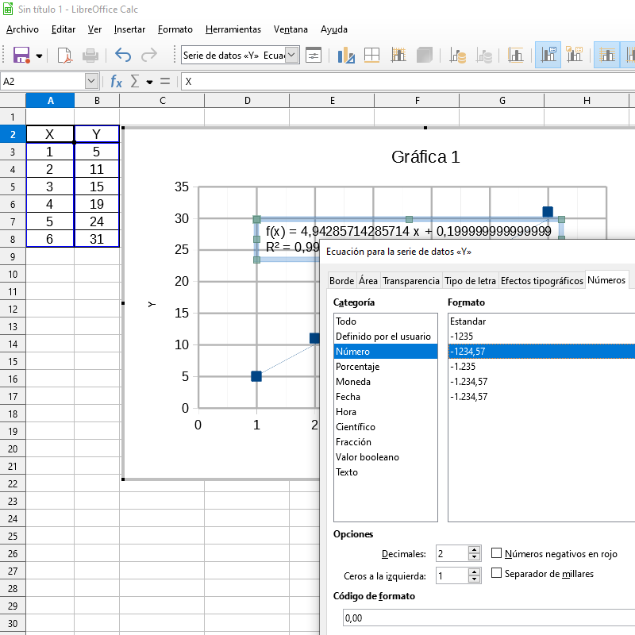
Task: Open the Function Wizard fx icon
Action: click(116, 82)
